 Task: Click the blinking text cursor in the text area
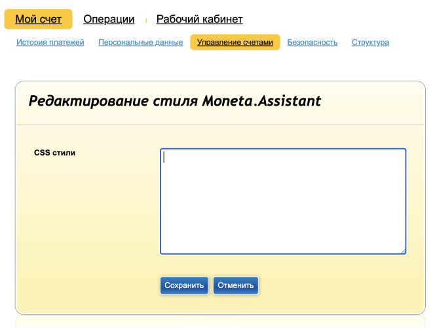(164, 157)
